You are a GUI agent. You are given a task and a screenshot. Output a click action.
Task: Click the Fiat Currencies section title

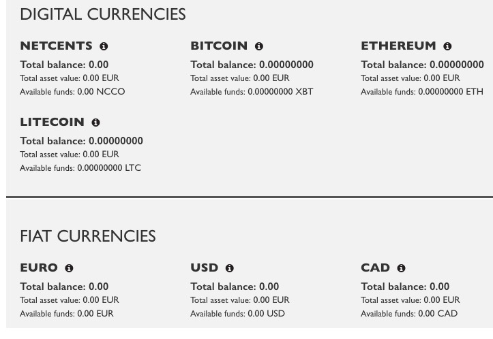(88, 237)
